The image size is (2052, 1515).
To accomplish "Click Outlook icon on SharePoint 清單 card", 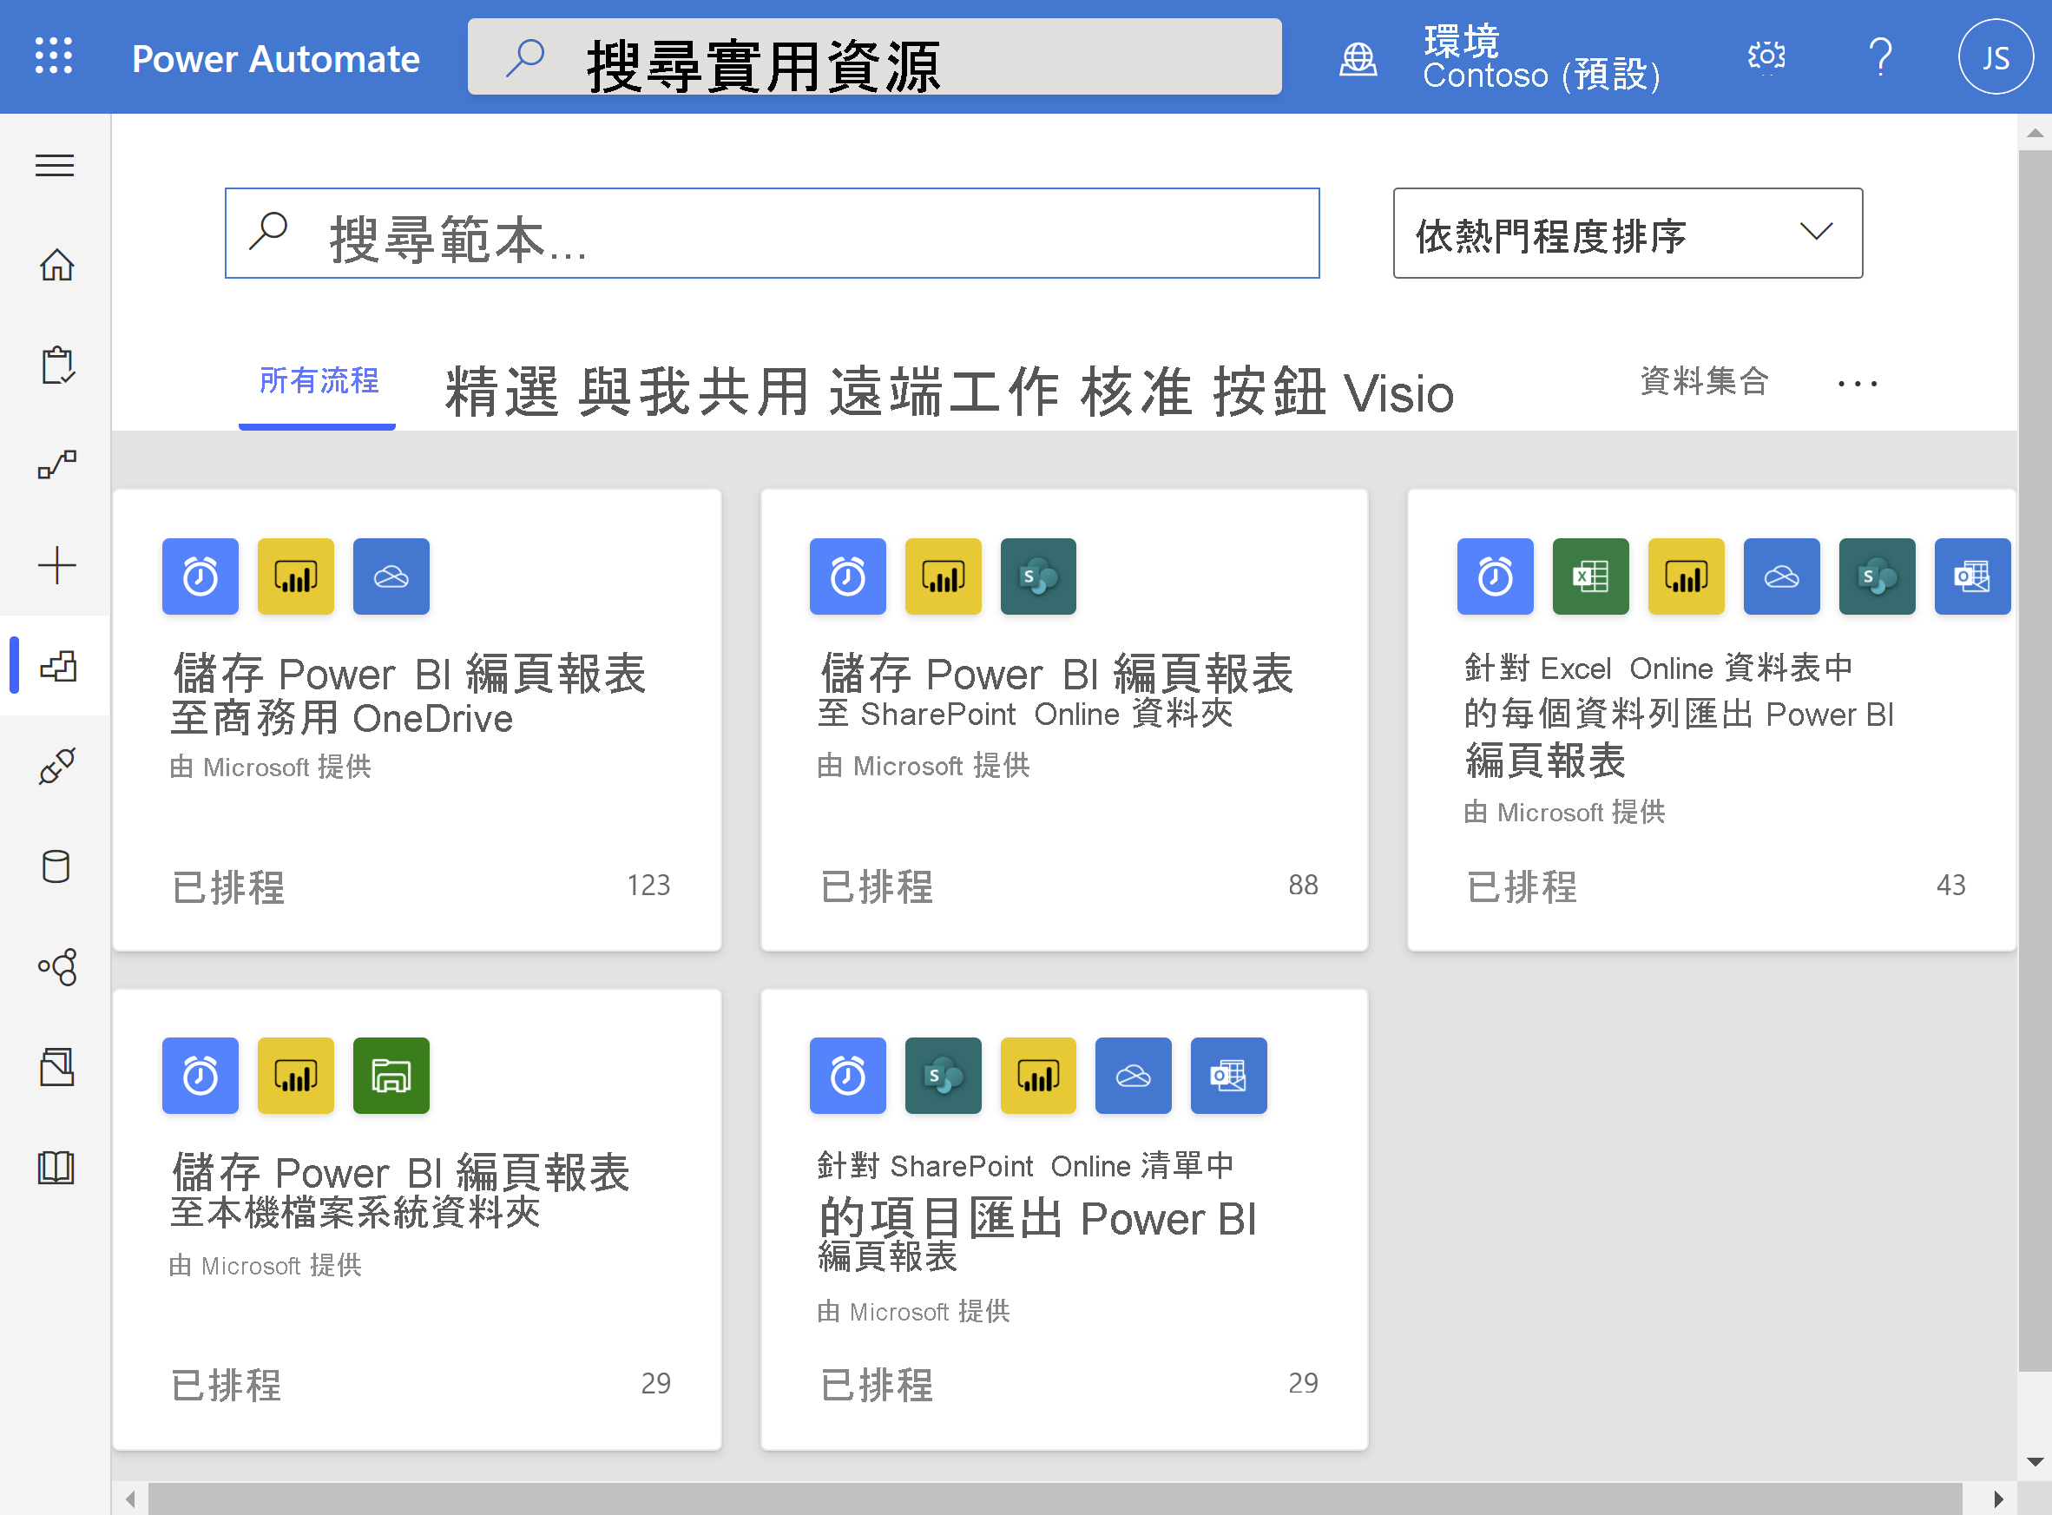I will click(x=1228, y=1076).
